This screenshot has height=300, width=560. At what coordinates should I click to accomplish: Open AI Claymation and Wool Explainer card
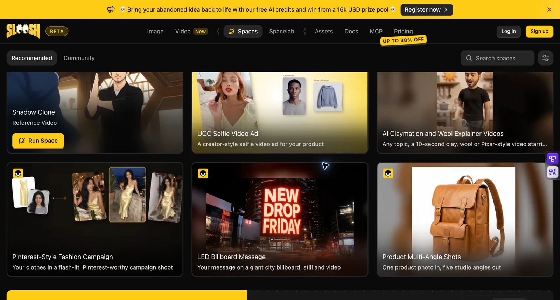[465, 112]
